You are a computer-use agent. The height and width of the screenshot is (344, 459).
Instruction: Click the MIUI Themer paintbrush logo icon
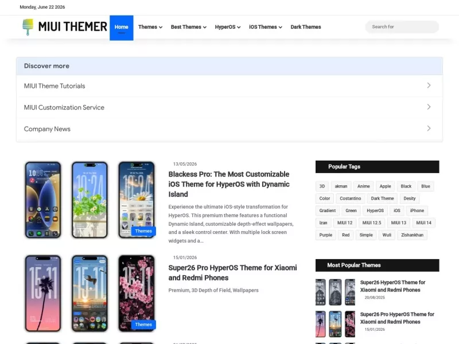pyautogui.click(x=28, y=27)
